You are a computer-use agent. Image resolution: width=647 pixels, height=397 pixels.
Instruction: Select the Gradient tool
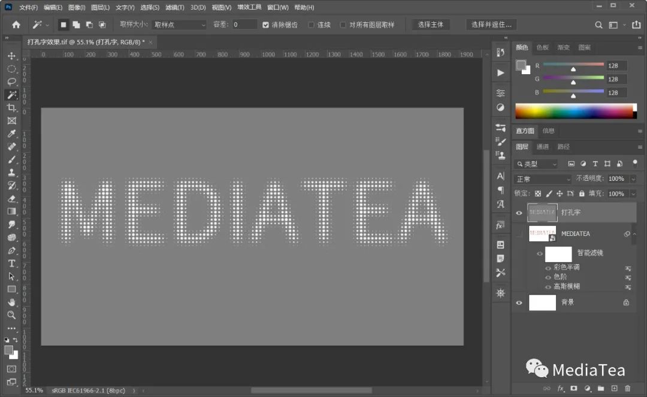coord(11,211)
